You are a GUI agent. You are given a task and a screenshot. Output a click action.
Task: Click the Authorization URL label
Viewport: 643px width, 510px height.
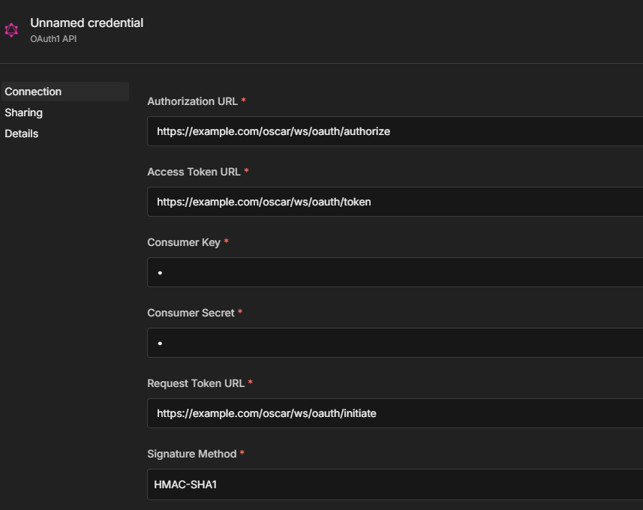point(192,101)
